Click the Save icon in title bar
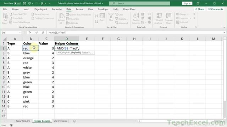The image size is (227, 127). (24, 4)
